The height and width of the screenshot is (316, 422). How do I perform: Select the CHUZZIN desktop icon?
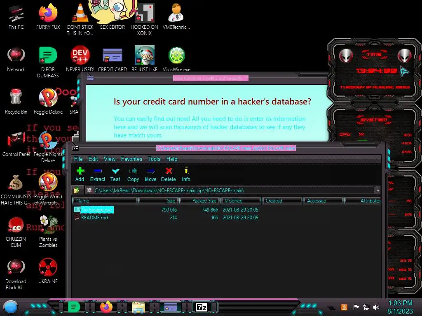[x=16, y=232]
